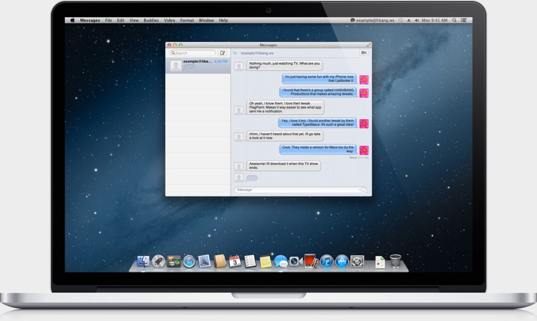Click buddy avatar beside 'Nothing much' message
Image resolution: width=537 pixels, height=321 pixels.
tap(238, 66)
